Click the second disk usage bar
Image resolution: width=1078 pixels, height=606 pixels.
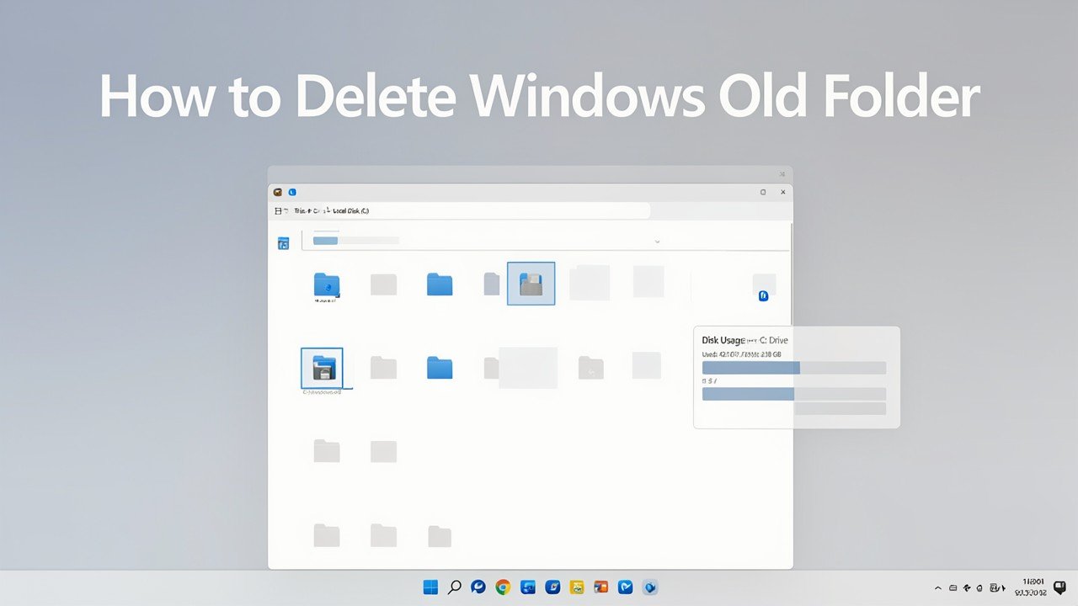[794, 394]
